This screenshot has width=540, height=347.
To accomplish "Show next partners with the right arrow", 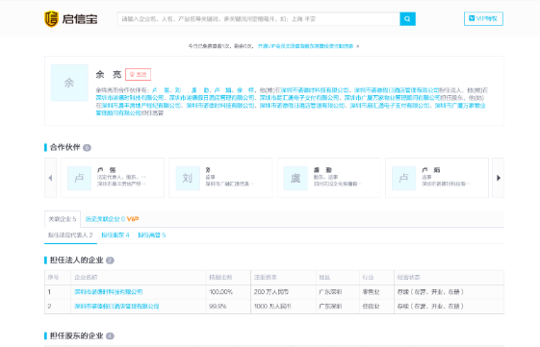I will pyautogui.click(x=499, y=178).
